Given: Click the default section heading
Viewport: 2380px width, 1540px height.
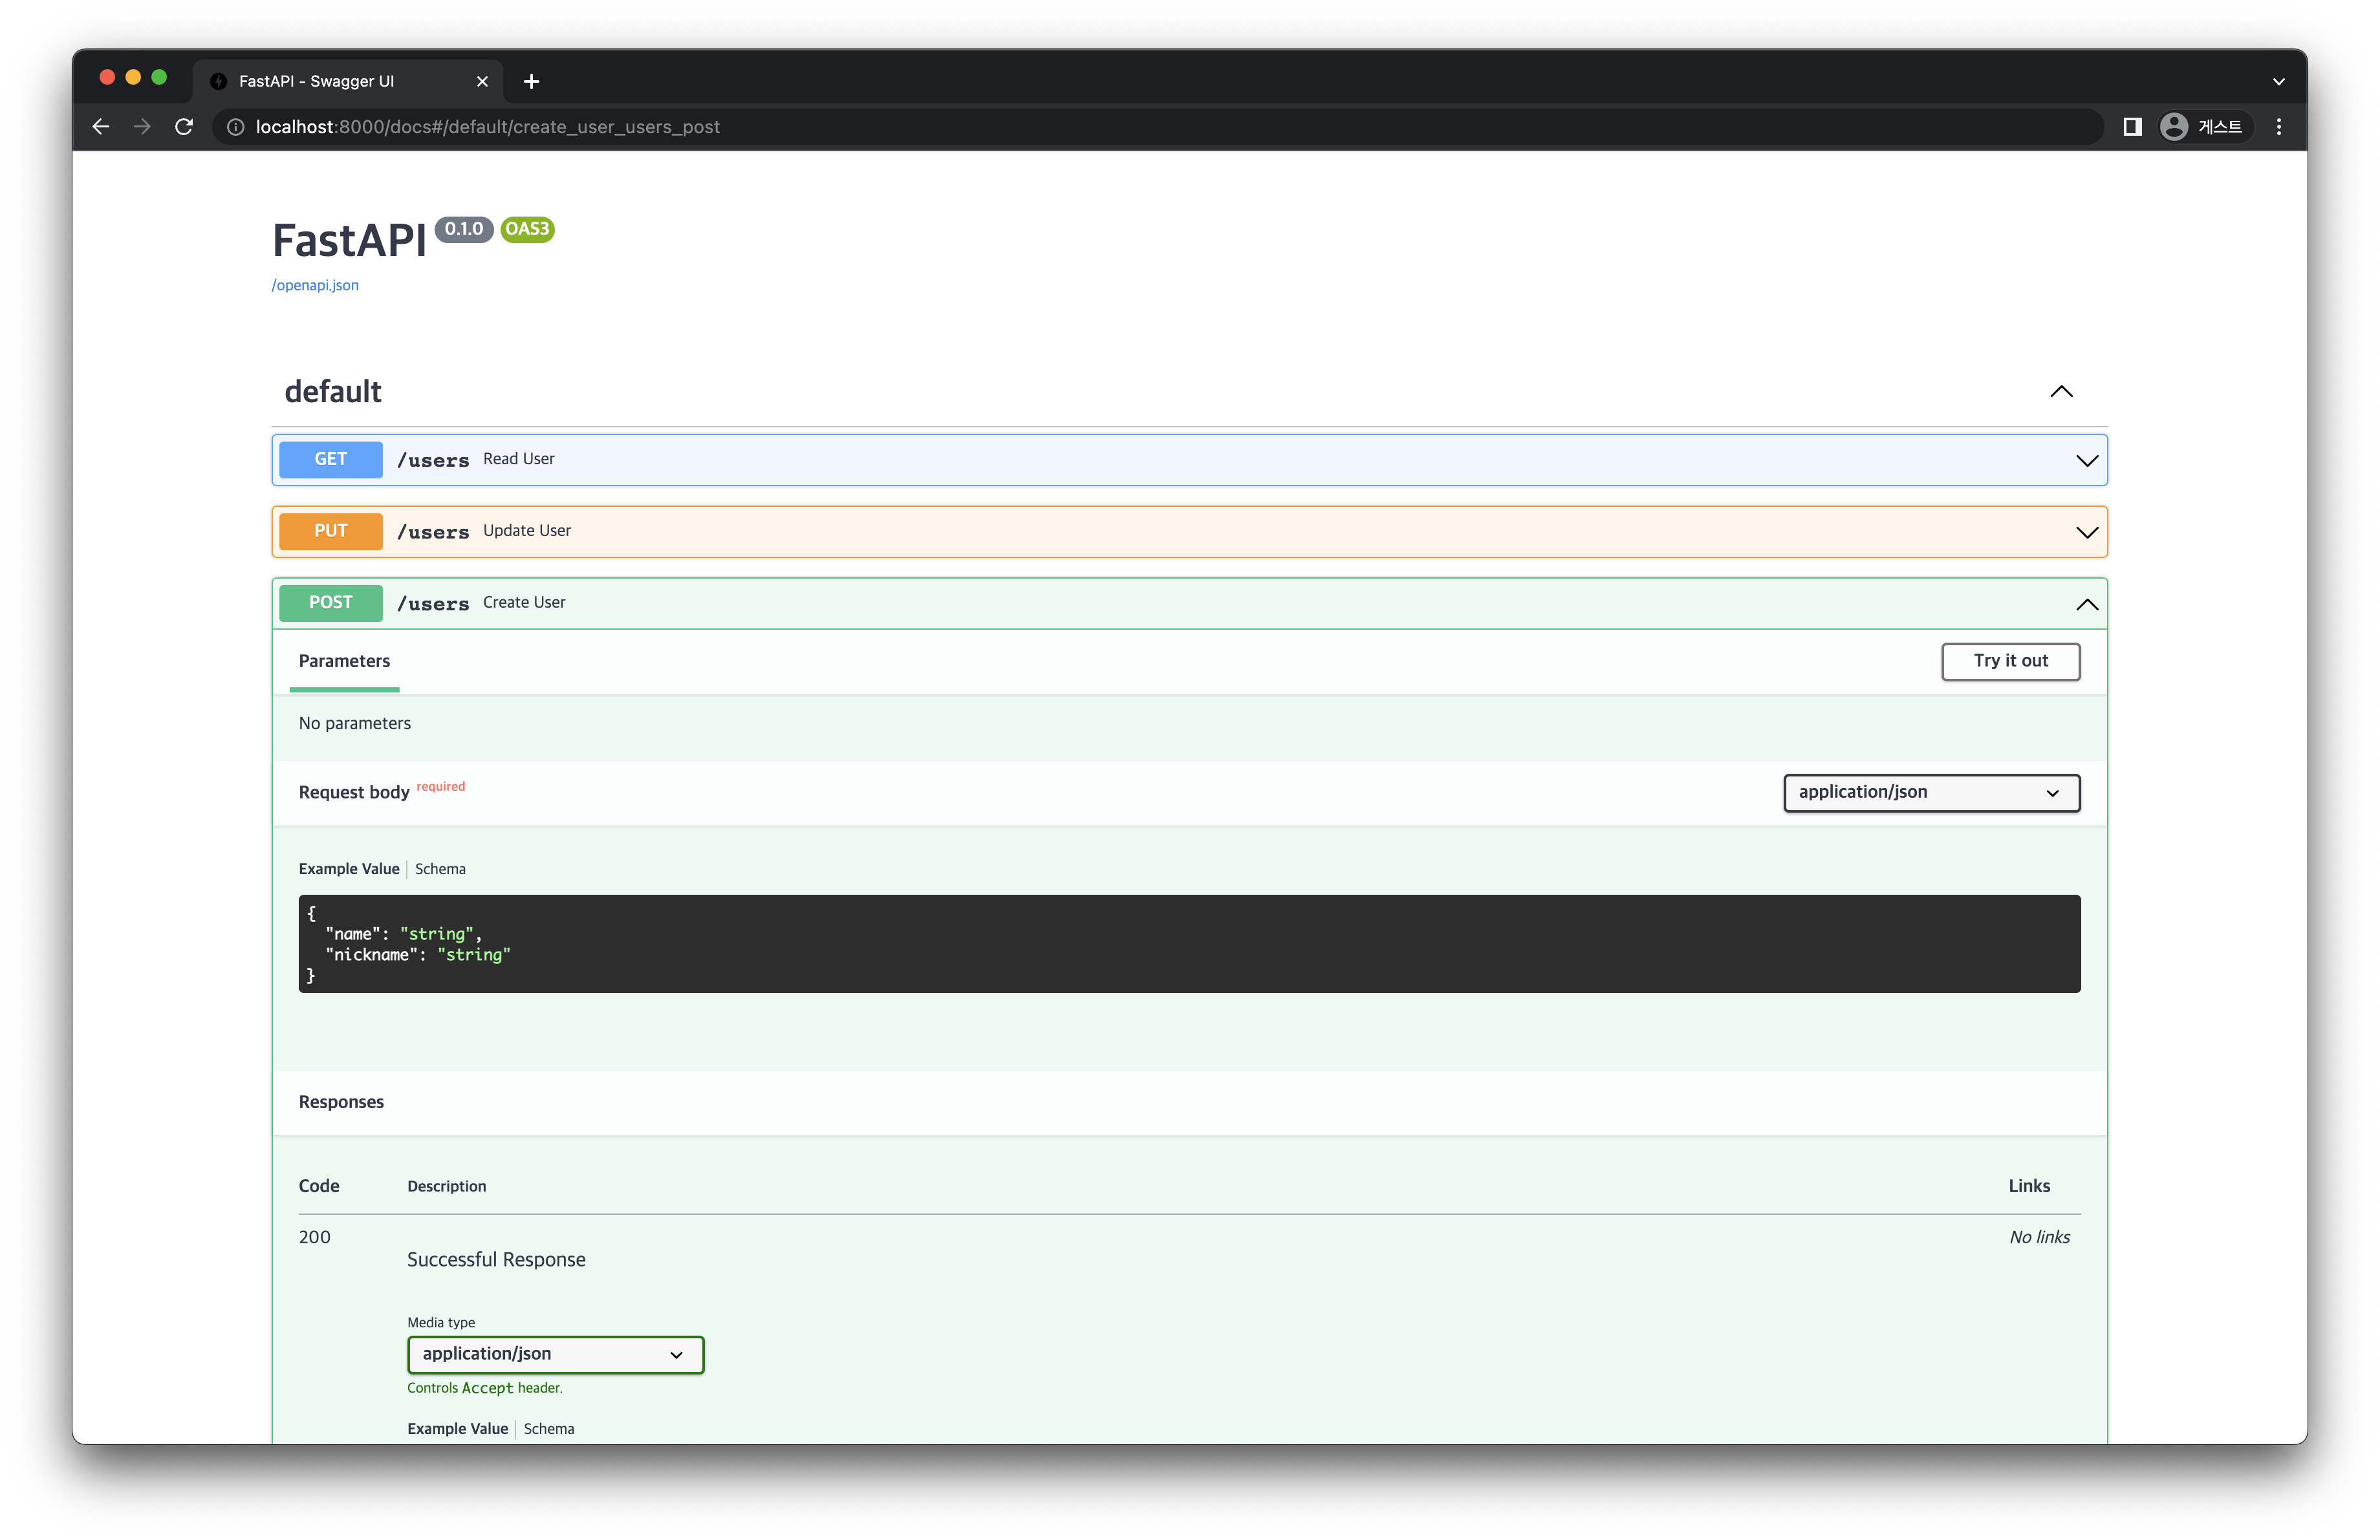Looking at the screenshot, I should point(333,392).
